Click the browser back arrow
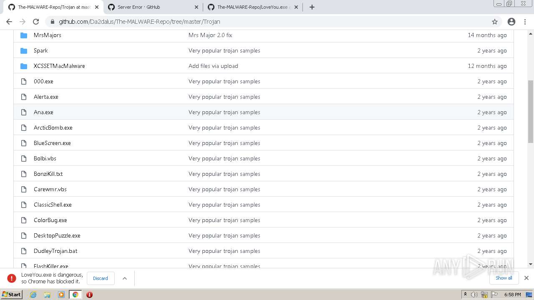The image size is (534, 300). tap(9, 22)
